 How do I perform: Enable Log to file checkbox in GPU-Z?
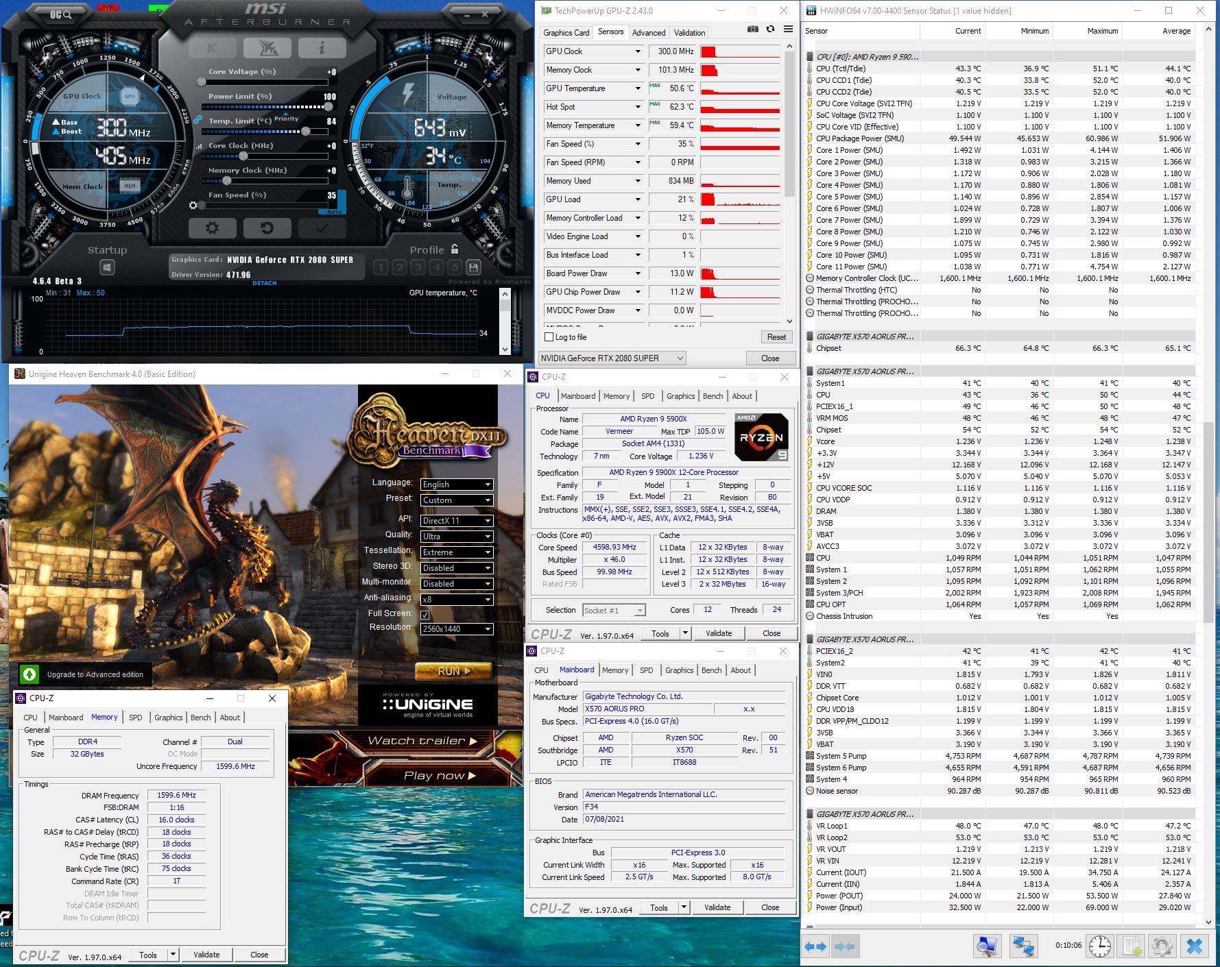click(549, 337)
